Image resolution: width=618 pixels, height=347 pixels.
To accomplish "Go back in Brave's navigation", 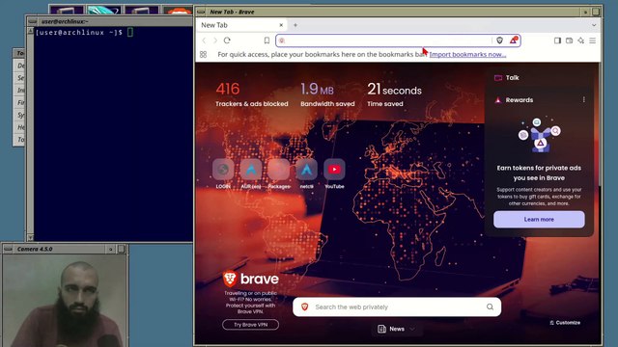I will pyautogui.click(x=204, y=40).
